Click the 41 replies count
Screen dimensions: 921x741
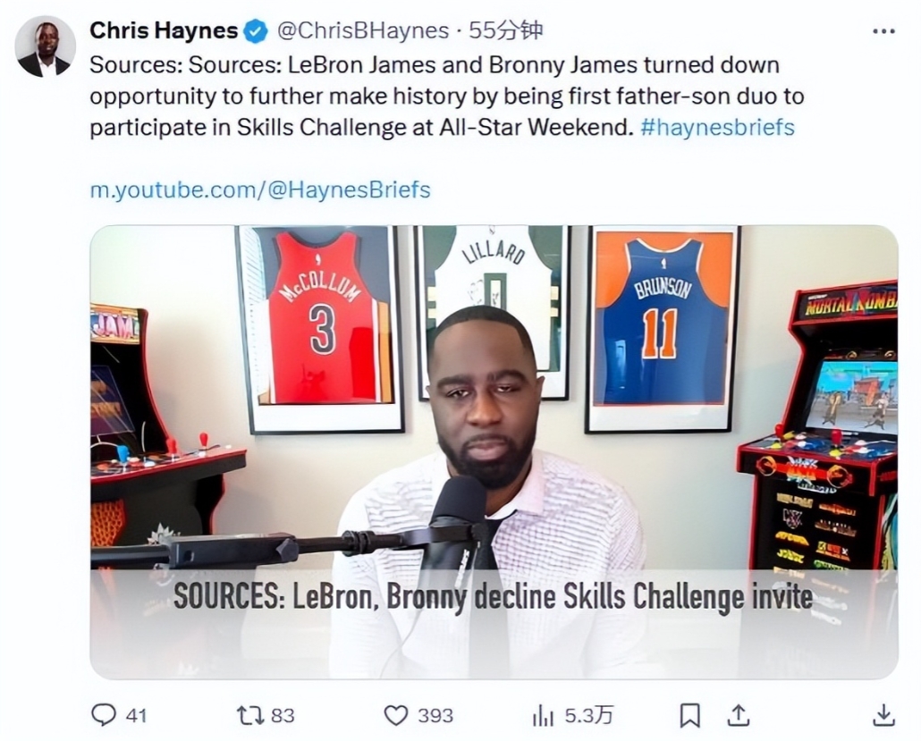pos(136,716)
